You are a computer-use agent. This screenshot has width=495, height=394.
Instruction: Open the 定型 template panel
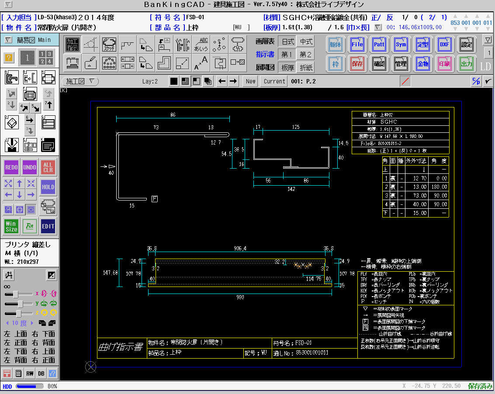coord(423,45)
